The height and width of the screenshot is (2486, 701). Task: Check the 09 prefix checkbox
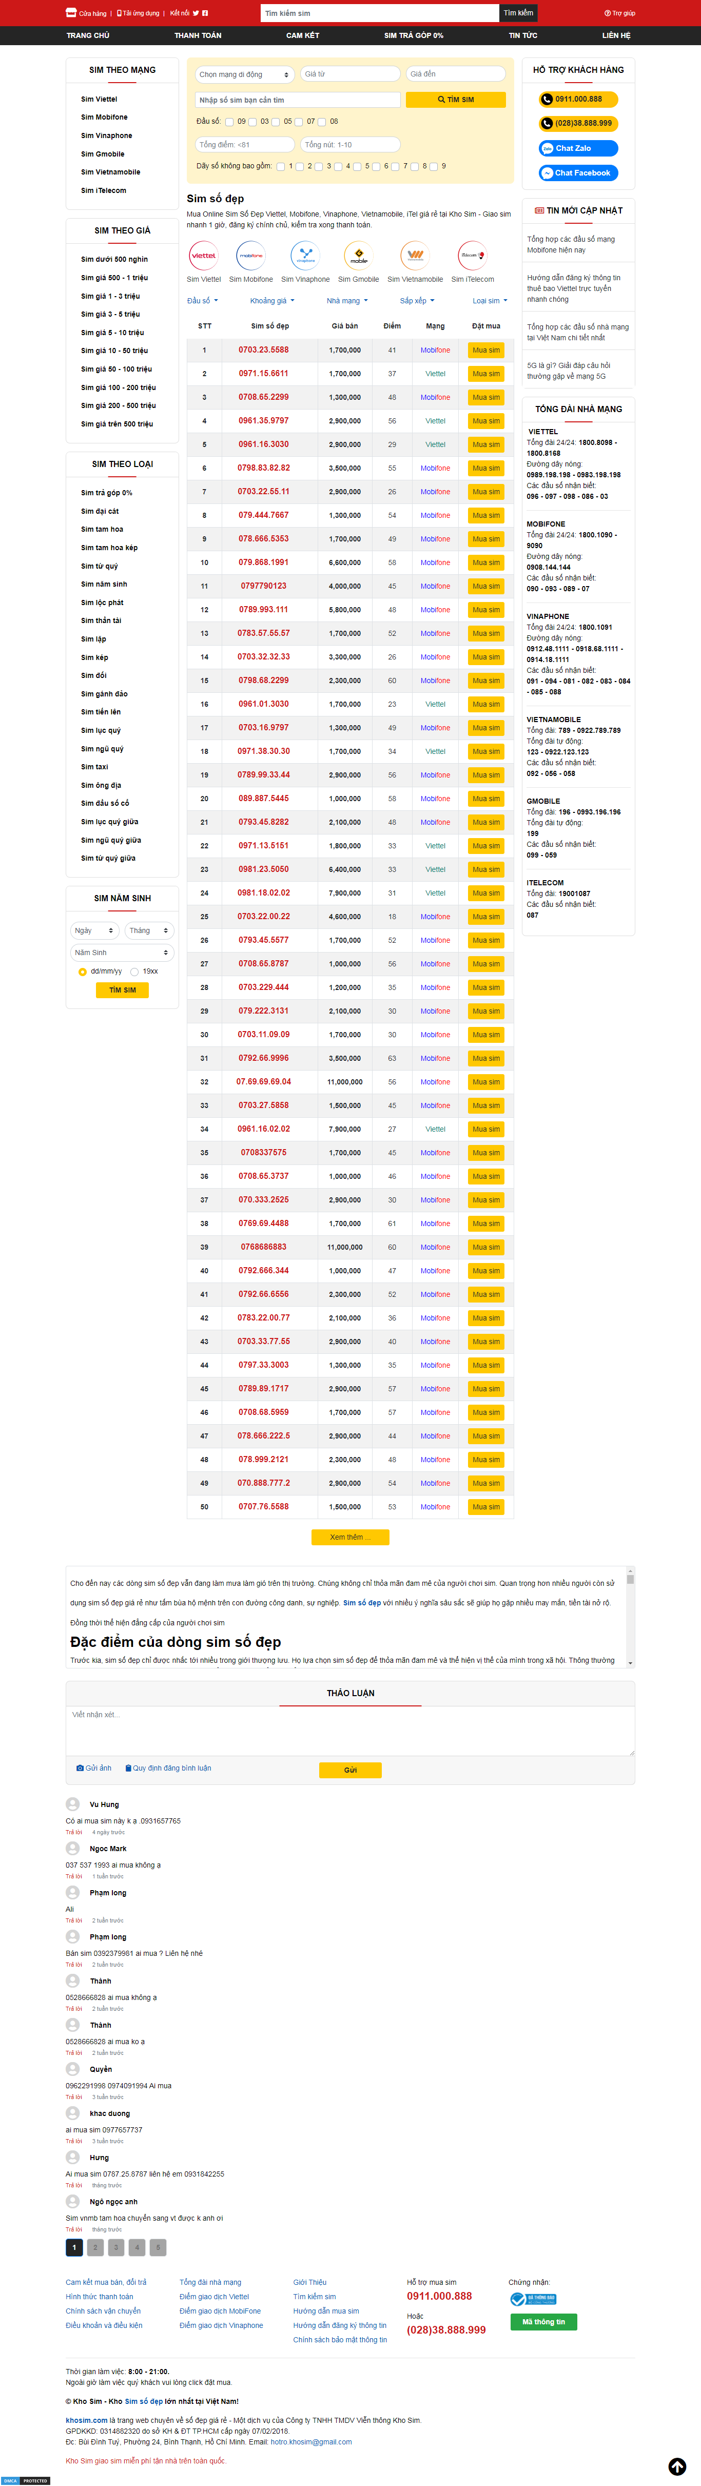[230, 123]
